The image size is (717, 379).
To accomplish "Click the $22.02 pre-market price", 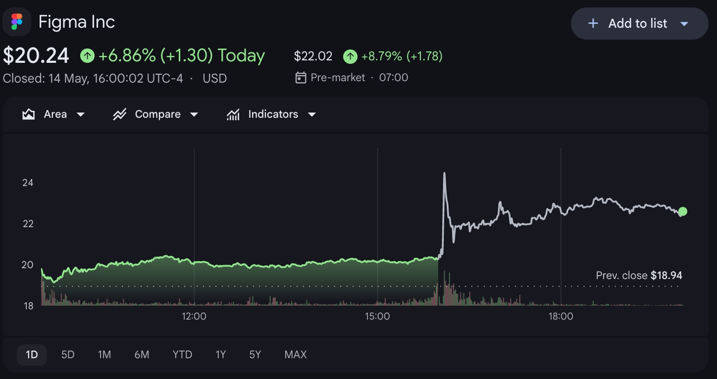I will click(313, 56).
